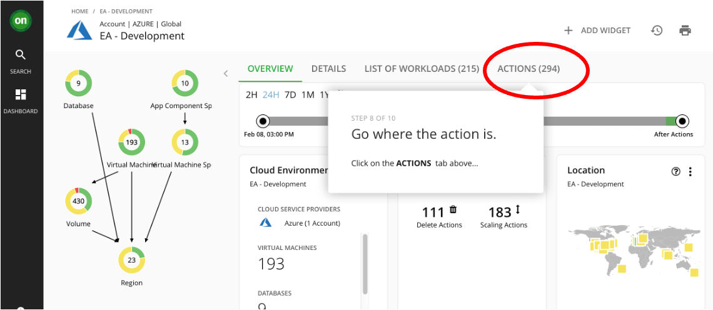Open the Dashboard icon in sidebar

(x=21, y=94)
